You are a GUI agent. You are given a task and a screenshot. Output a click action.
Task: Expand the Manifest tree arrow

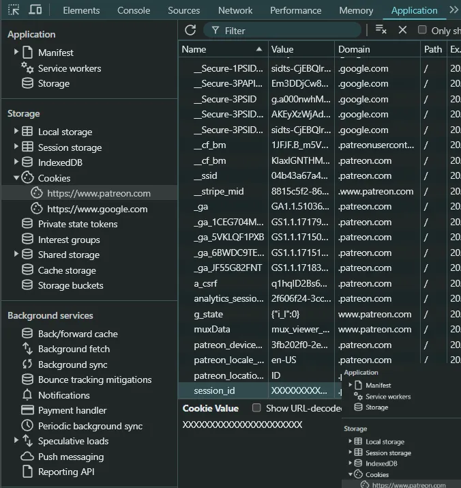point(16,52)
